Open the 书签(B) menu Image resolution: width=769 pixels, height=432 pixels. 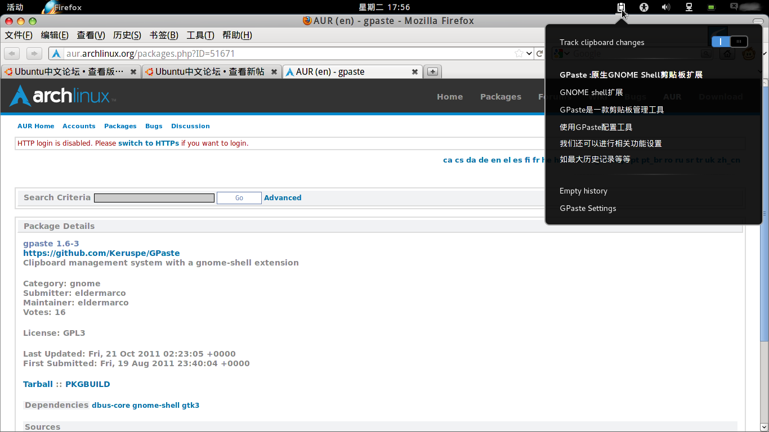(x=164, y=35)
